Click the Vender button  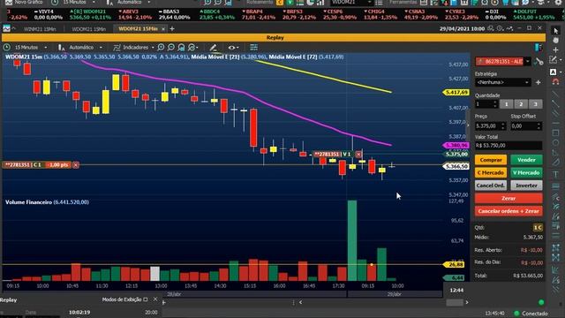pyautogui.click(x=526, y=160)
